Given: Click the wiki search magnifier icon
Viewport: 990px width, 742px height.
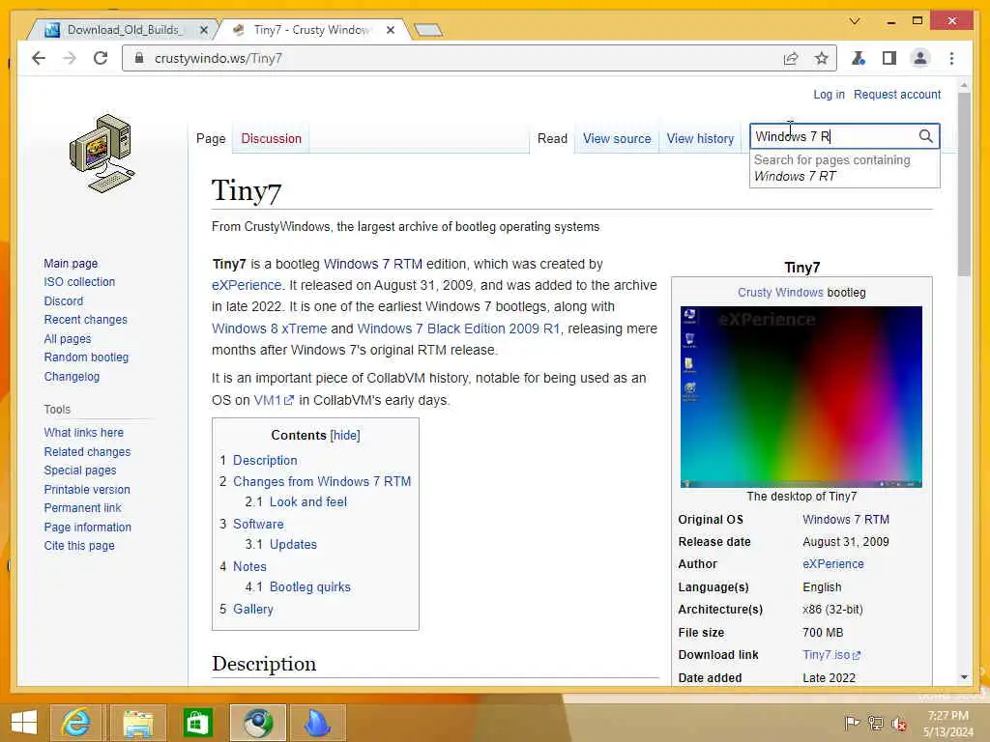Looking at the screenshot, I should [x=925, y=136].
